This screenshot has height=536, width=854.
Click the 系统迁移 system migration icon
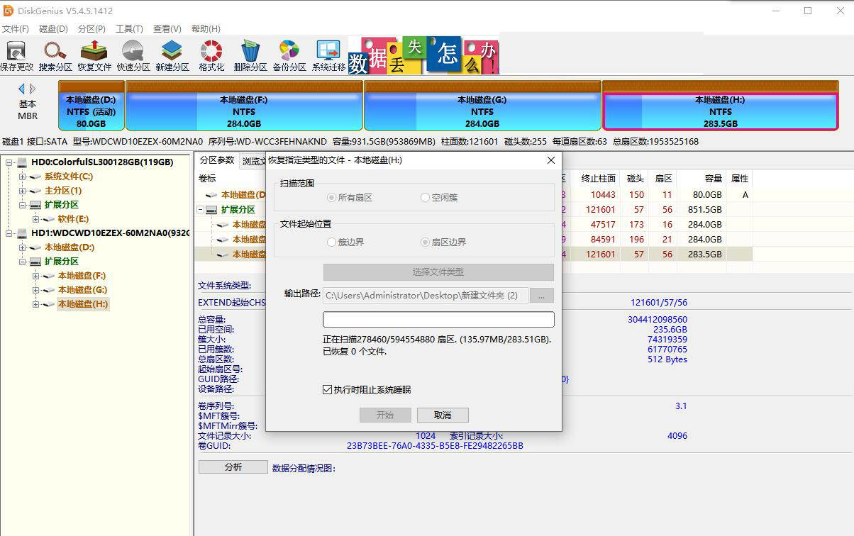tap(328, 55)
